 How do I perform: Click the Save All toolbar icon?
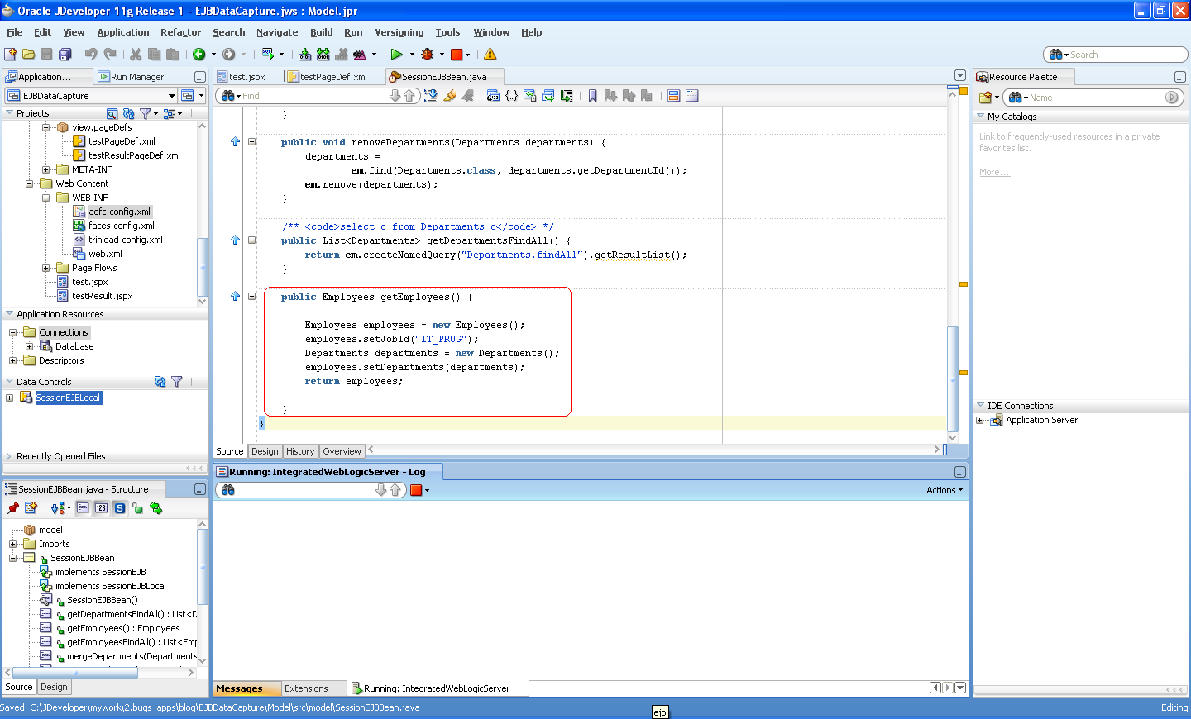(x=65, y=54)
